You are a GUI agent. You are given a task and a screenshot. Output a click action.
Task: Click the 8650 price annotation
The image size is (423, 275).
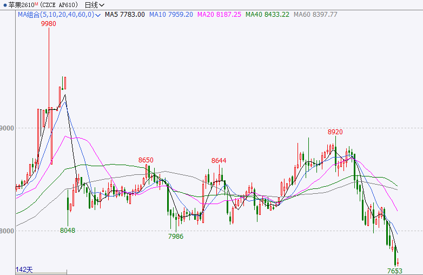pyautogui.click(x=146, y=160)
